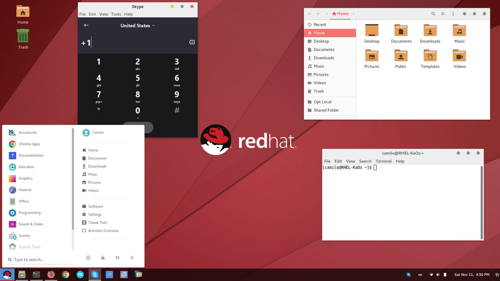Open the Downloads folder in file manager grid
This screenshot has width=500, height=281.
point(430,33)
